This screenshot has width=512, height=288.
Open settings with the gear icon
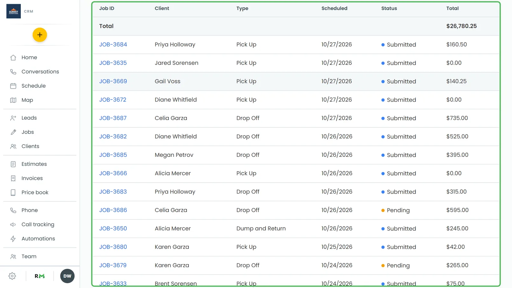12,276
